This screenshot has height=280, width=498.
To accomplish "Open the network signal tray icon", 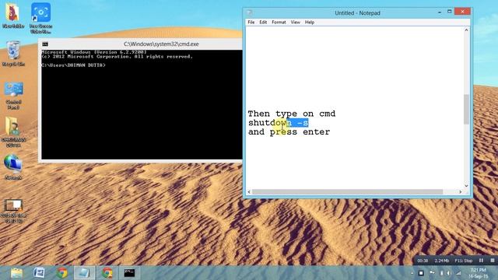I will (458, 273).
